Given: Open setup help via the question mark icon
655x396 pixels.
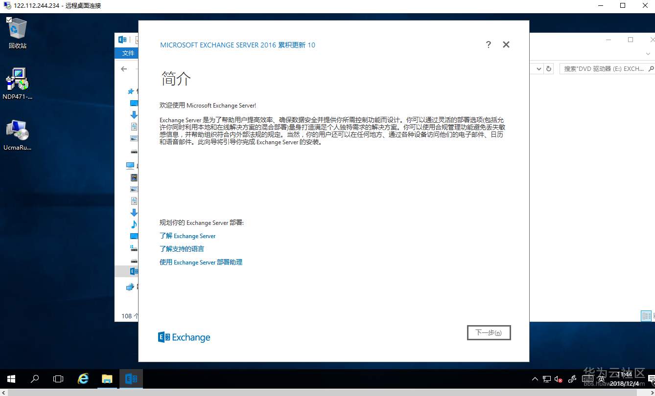Looking at the screenshot, I should tap(488, 44).
